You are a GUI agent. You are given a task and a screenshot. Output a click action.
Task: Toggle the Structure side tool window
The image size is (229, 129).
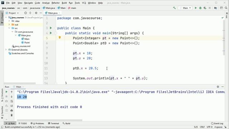pyautogui.click(x=2, y=95)
